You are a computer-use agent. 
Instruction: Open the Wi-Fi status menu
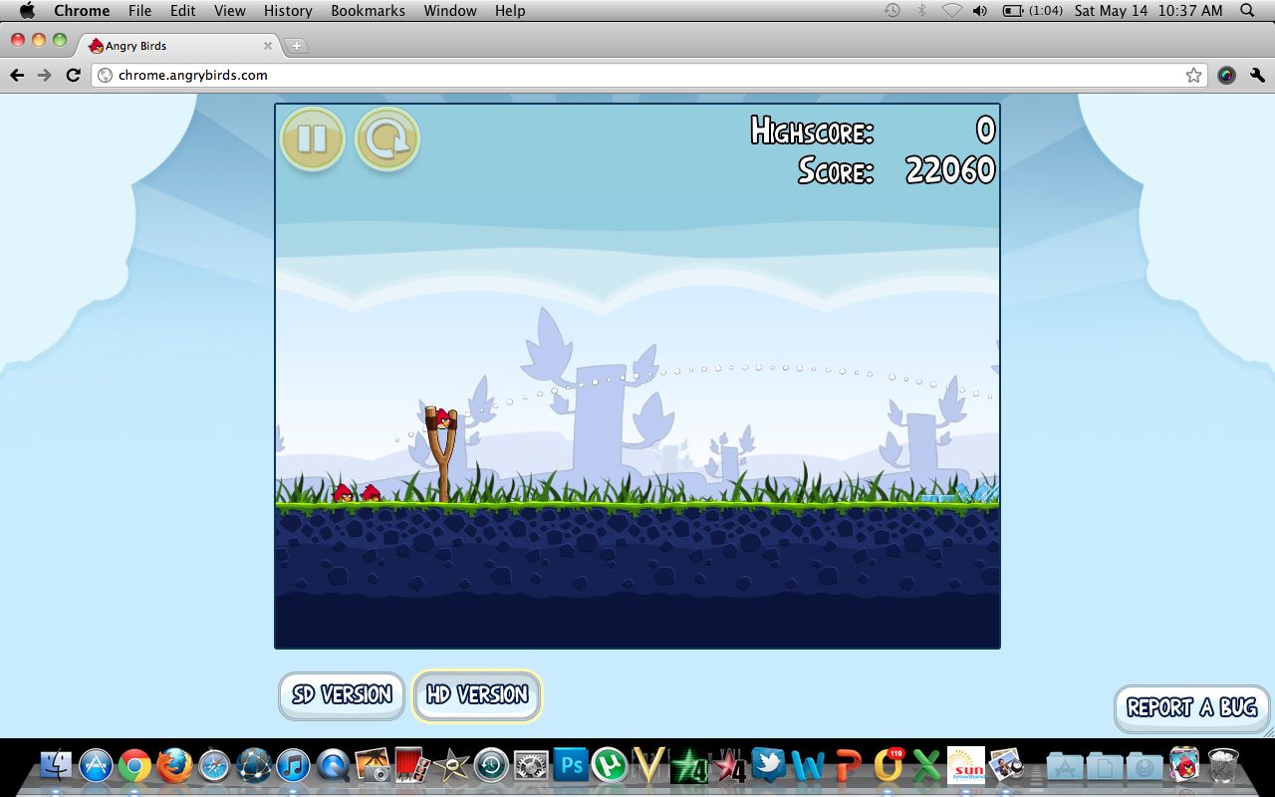[951, 11]
